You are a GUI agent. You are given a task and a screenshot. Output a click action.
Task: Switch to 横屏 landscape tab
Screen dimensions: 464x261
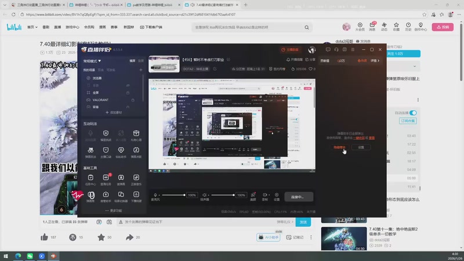pos(132,61)
